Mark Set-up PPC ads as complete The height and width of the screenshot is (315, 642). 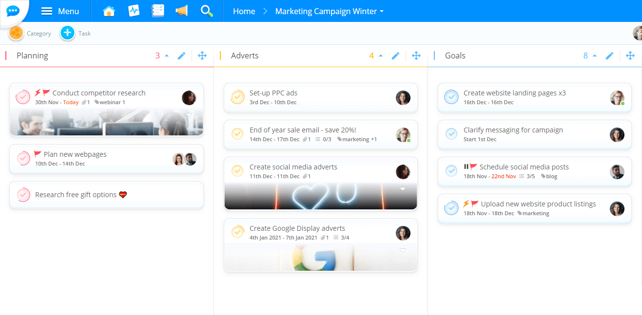[237, 97]
